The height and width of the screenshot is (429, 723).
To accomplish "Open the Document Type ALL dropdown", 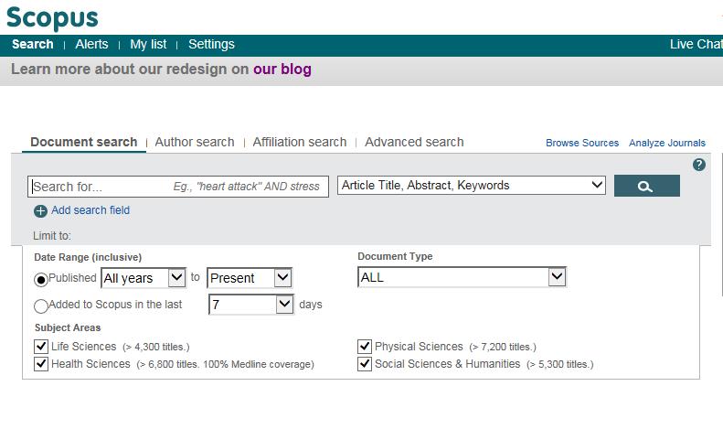I will coord(462,277).
